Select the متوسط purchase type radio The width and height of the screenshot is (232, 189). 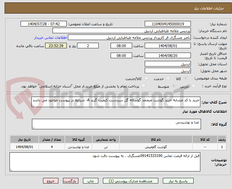pos(174,86)
